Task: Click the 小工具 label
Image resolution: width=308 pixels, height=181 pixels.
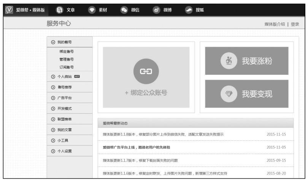Action: point(63,140)
